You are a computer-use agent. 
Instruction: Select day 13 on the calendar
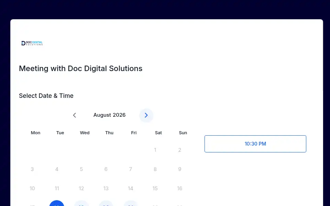[x=106, y=188]
